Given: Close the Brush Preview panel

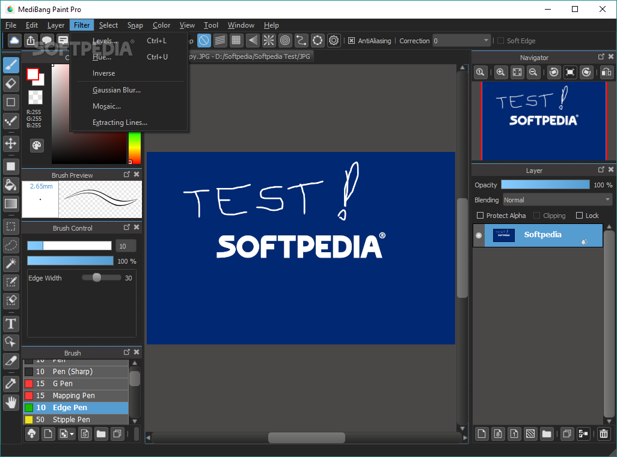Looking at the screenshot, I should (137, 174).
